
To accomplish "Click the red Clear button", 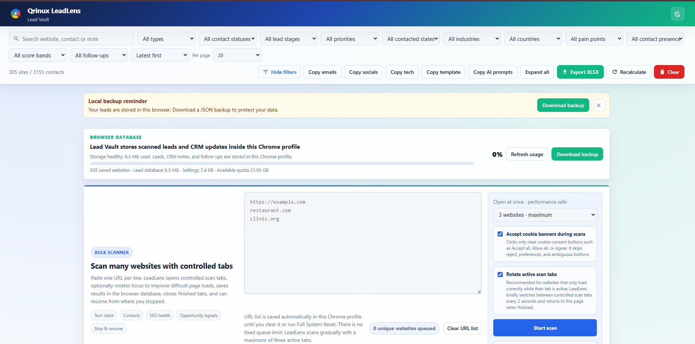I will coord(669,72).
